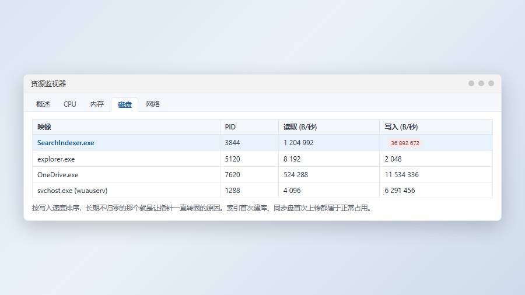Go to the 网络 tab
The height and width of the screenshot is (295, 525).
(153, 104)
